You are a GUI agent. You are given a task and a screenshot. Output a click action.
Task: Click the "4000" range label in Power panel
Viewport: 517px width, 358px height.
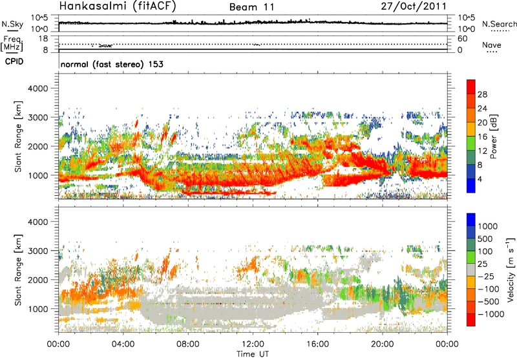point(37,89)
